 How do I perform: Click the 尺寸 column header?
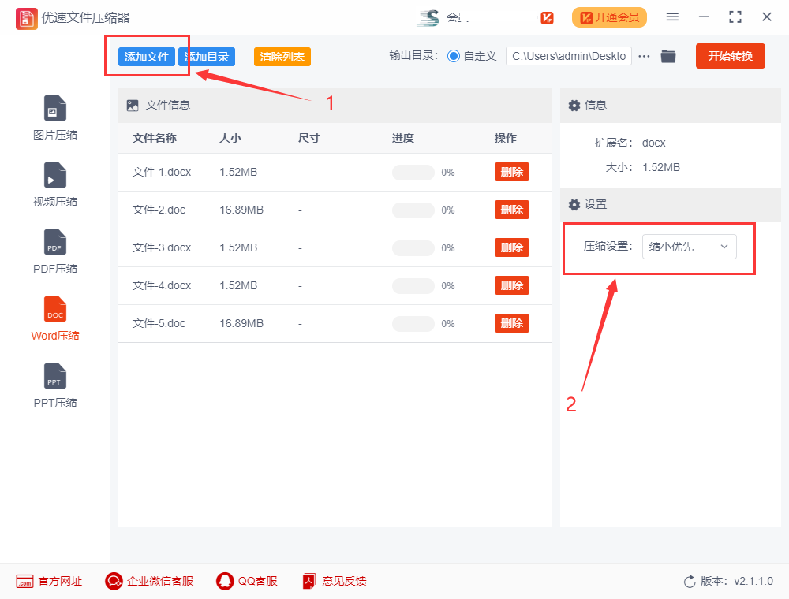309,138
